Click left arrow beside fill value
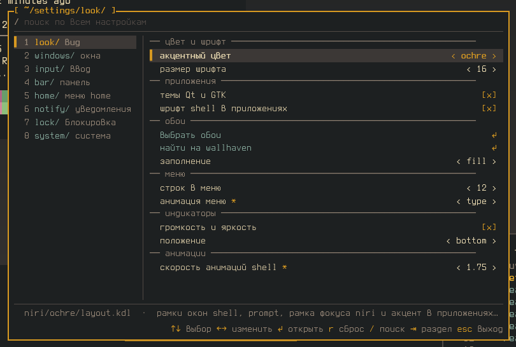Viewport: 516px width, 347px height. click(x=459, y=161)
